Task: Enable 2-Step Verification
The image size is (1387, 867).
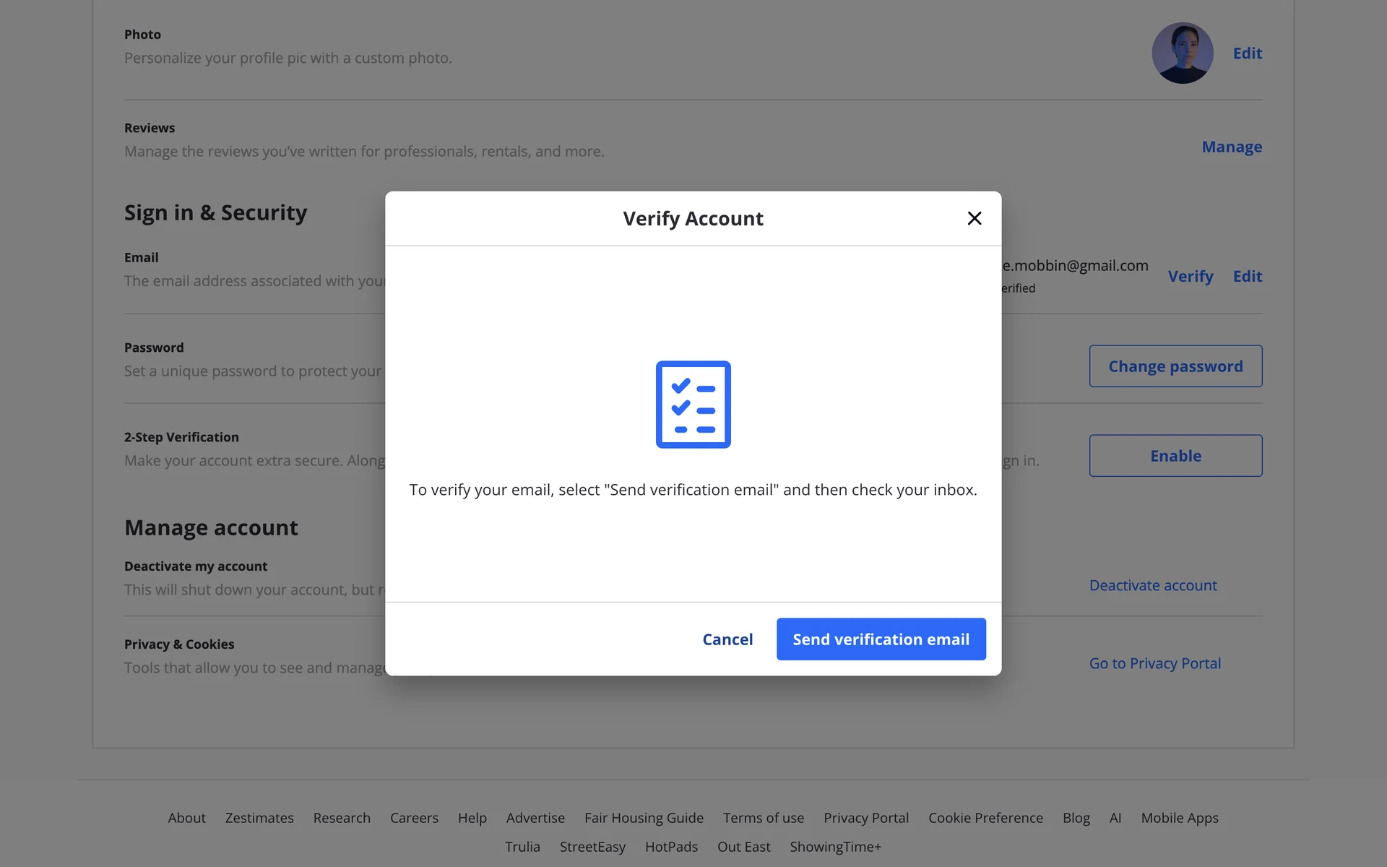Action: point(1175,456)
